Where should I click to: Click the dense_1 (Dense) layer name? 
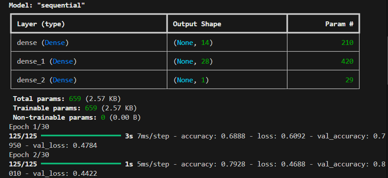pyautogui.click(x=46, y=61)
